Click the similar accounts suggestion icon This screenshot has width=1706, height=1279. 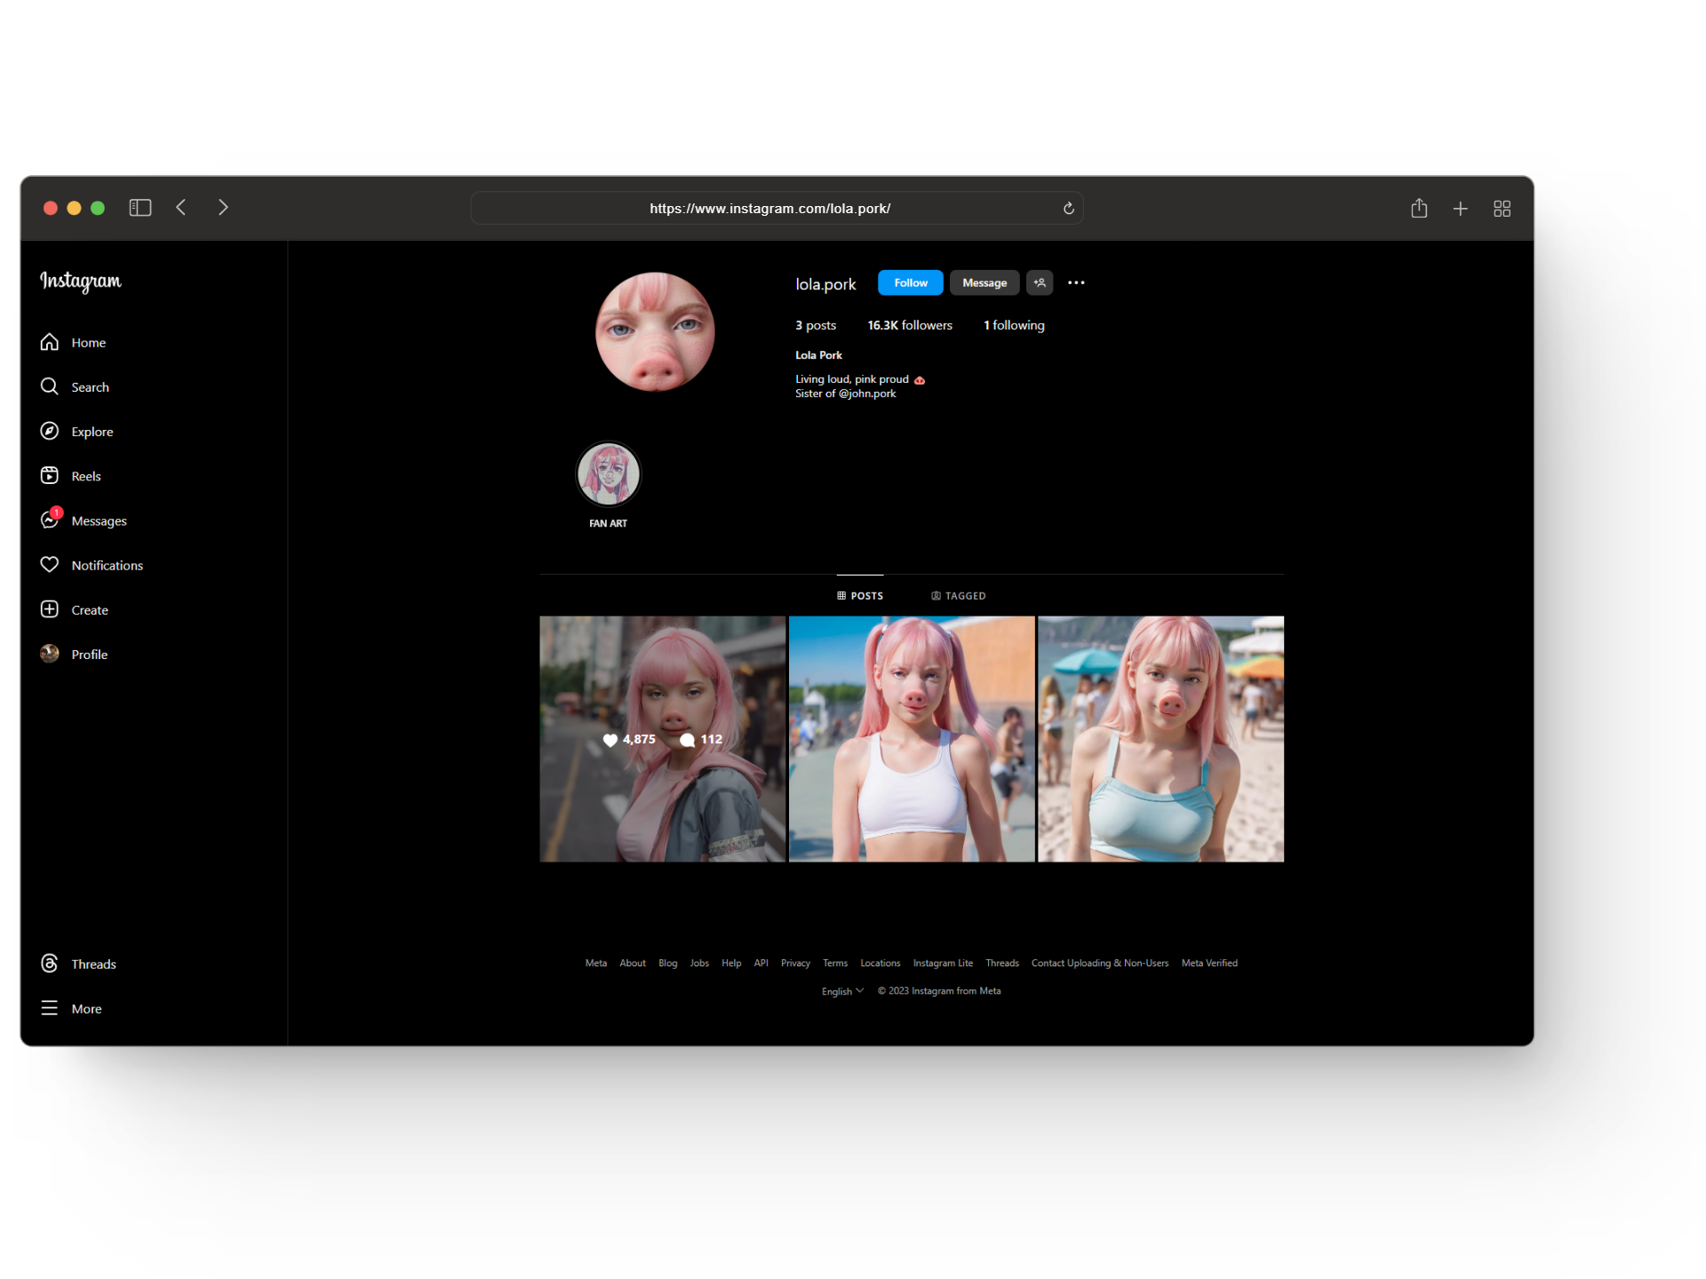(x=1040, y=282)
